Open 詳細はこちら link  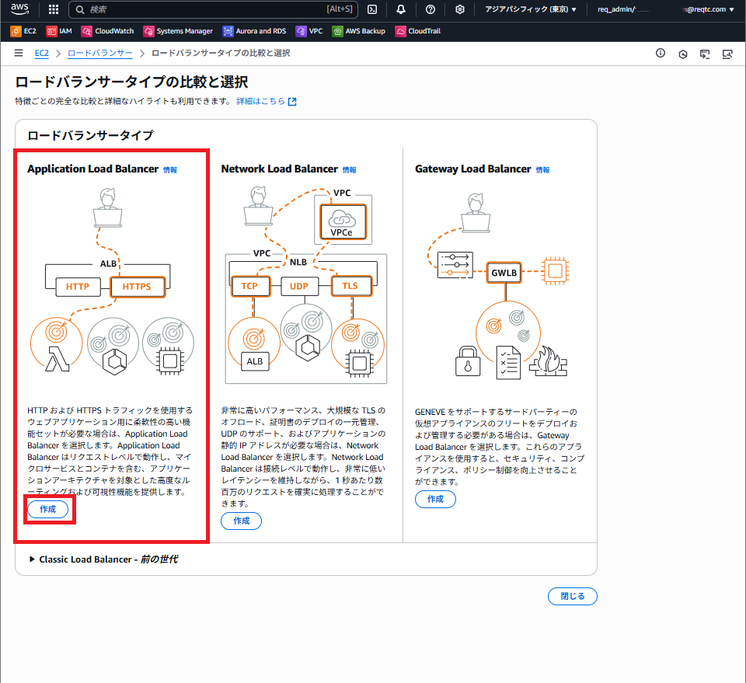coord(261,101)
